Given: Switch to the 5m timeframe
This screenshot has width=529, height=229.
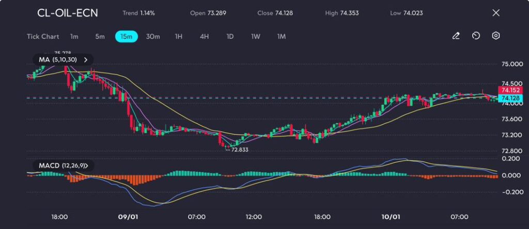Looking at the screenshot, I should 100,37.
